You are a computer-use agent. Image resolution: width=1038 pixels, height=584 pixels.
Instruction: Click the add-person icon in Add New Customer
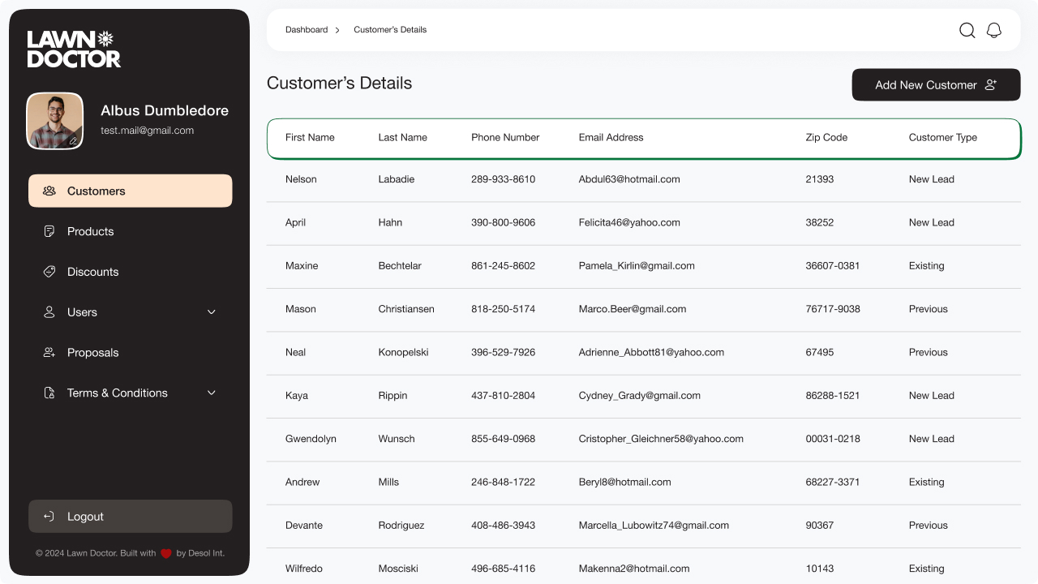pos(991,84)
